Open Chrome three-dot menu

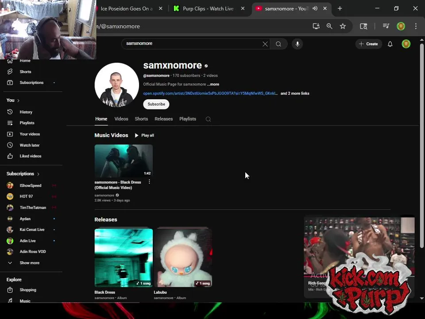coord(416,26)
